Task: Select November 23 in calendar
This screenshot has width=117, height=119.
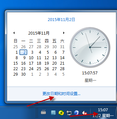Action: (23, 69)
